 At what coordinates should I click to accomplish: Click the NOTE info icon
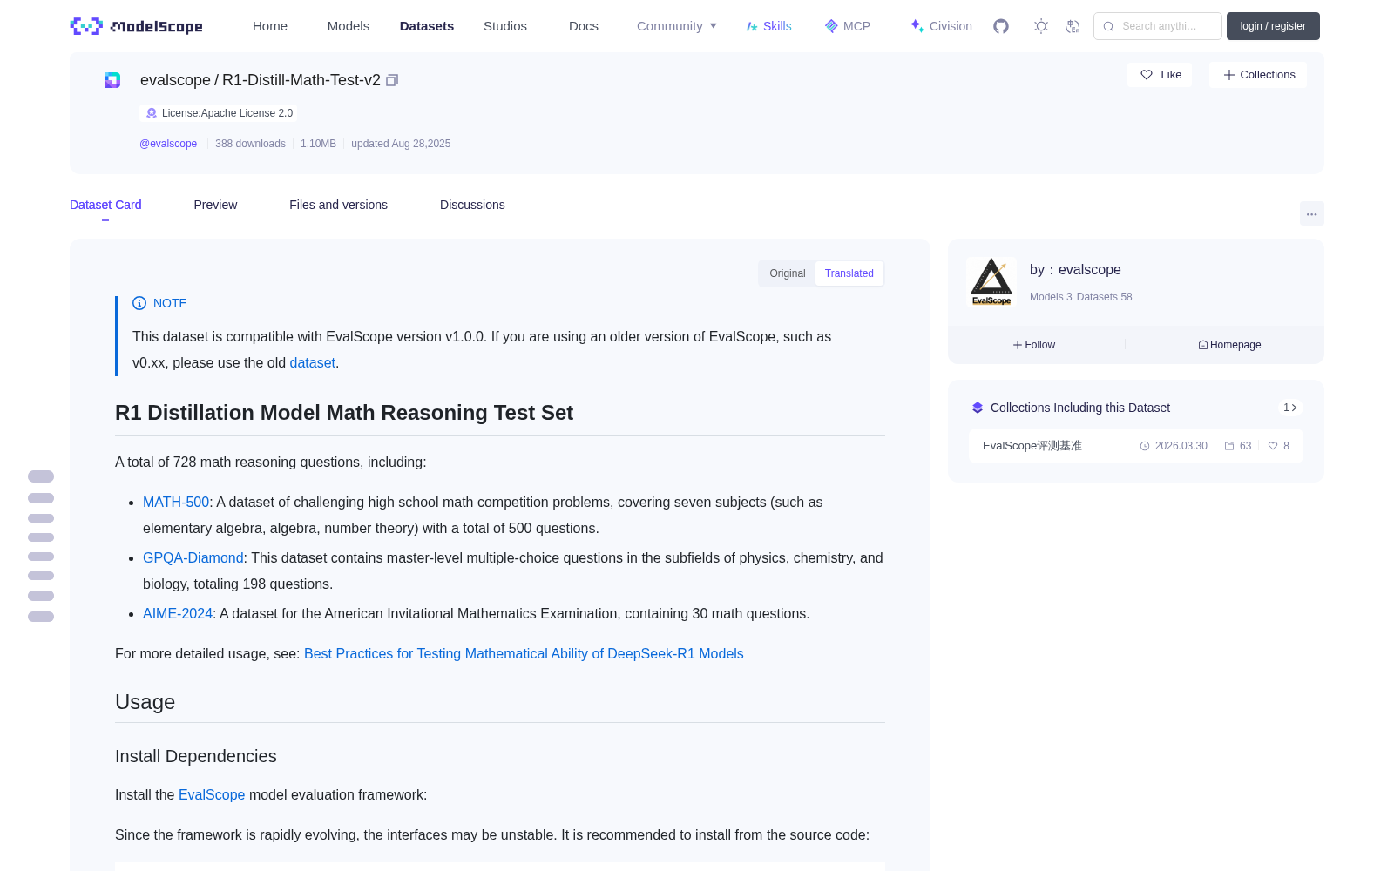point(139,303)
